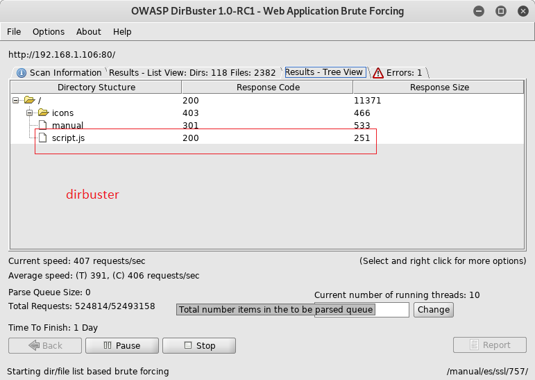Image resolution: width=535 pixels, height=380 pixels.
Task: Click the Parse Queue Size: 0 label
Action: click(49, 292)
